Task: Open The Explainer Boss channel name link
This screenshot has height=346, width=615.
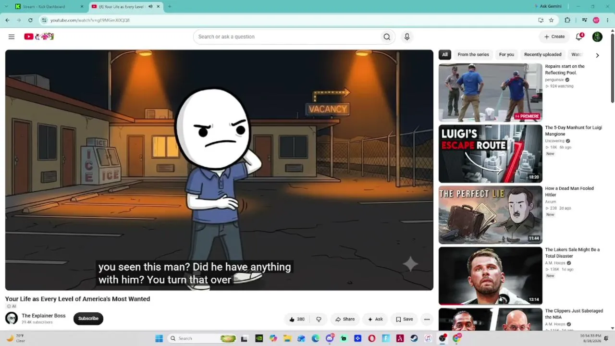Action: click(x=44, y=316)
